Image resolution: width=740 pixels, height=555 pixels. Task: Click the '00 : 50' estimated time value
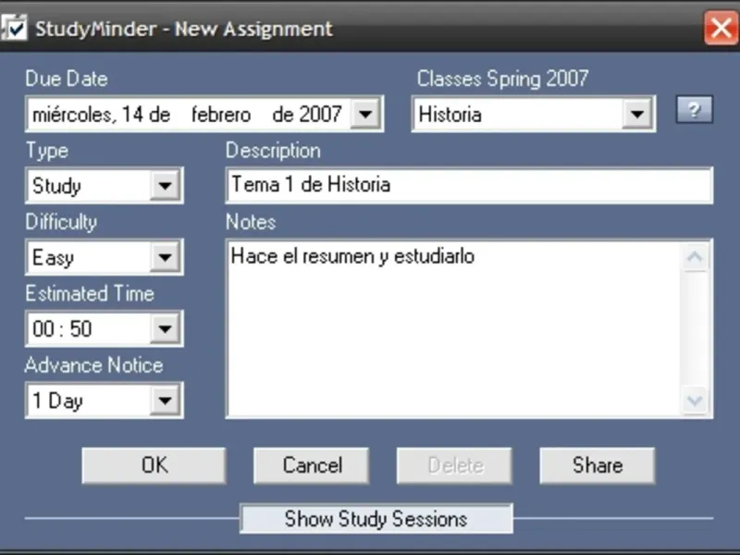[62, 328]
